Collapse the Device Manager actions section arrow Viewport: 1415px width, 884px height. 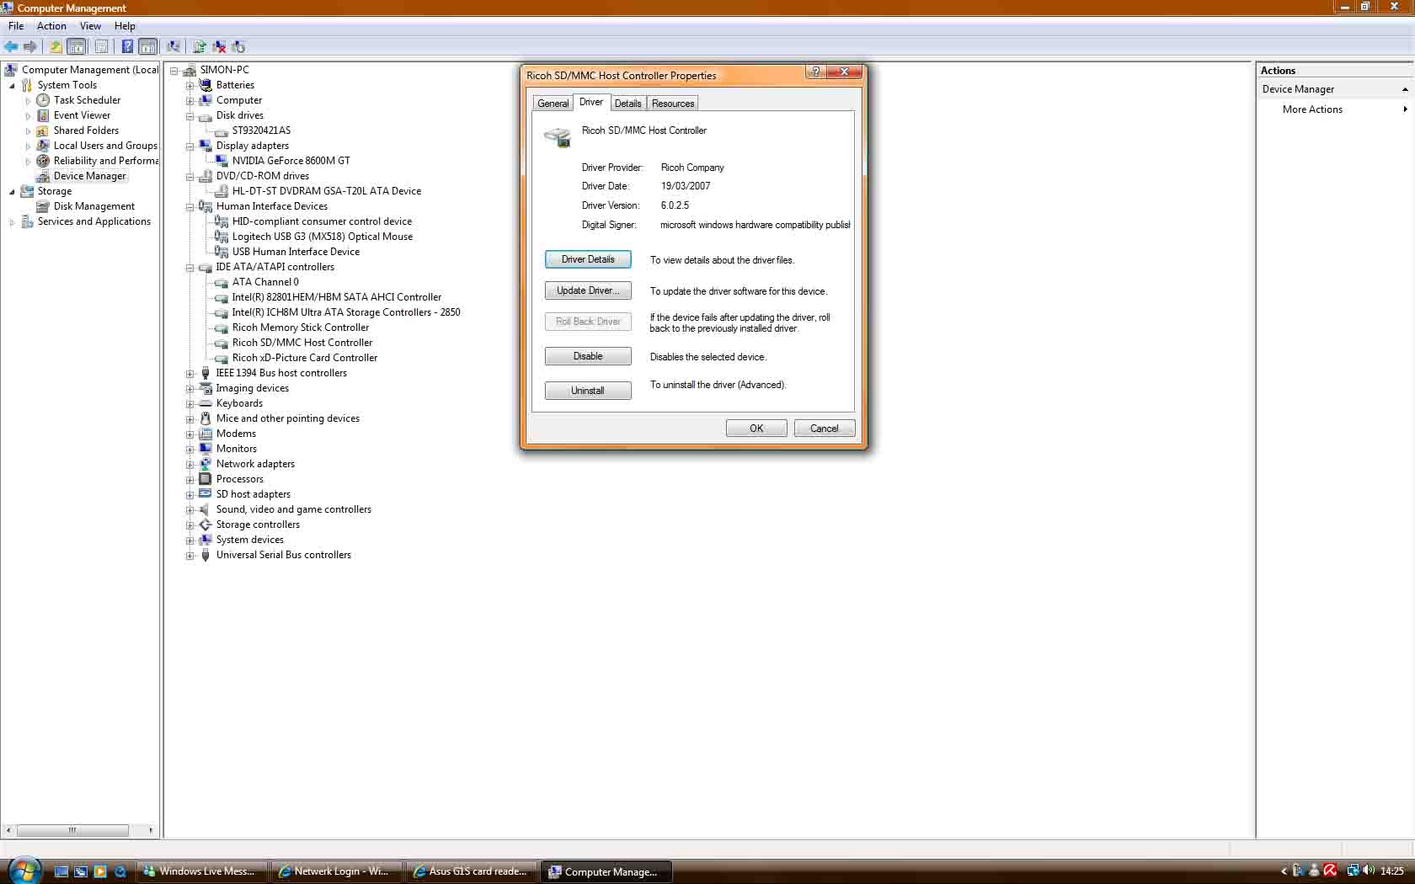coord(1404,89)
